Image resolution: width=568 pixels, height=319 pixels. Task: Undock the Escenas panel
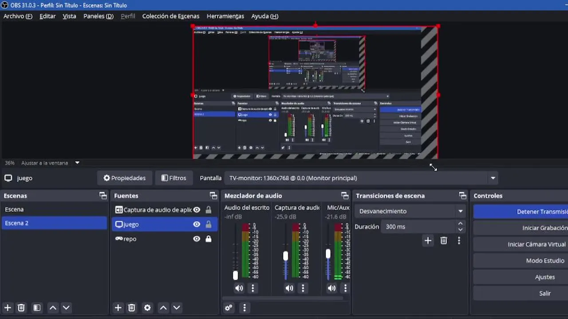103,195
